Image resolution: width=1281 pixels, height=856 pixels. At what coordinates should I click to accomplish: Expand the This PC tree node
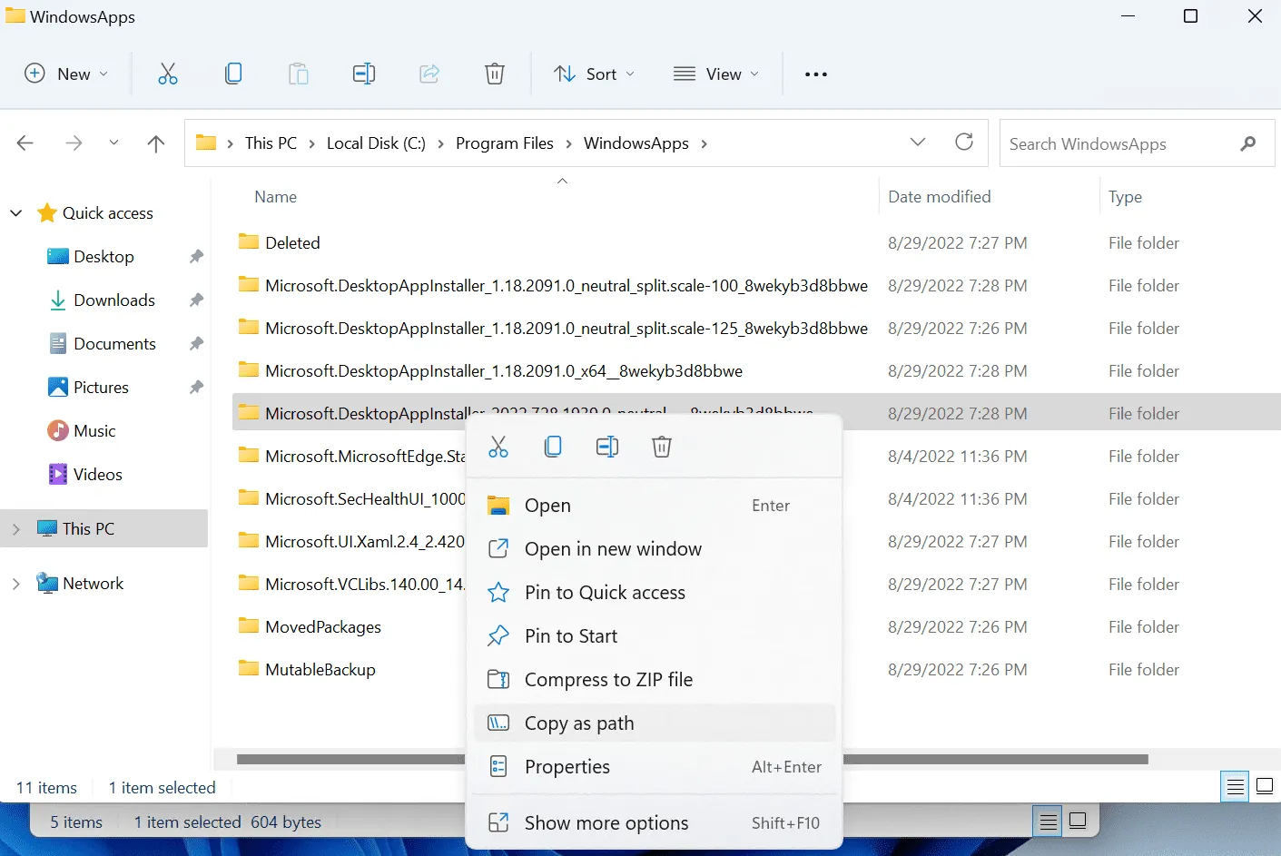point(15,529)
